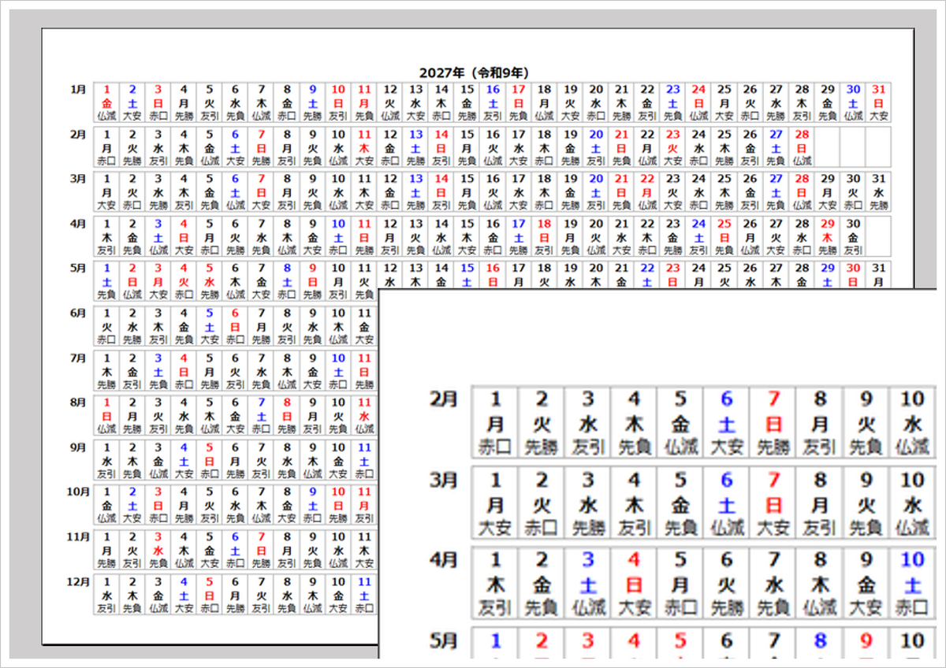Click red Sunday 4 in the enlarged 4月 row
This screenshot has height=668, width=946.
(x=635, y=584)
